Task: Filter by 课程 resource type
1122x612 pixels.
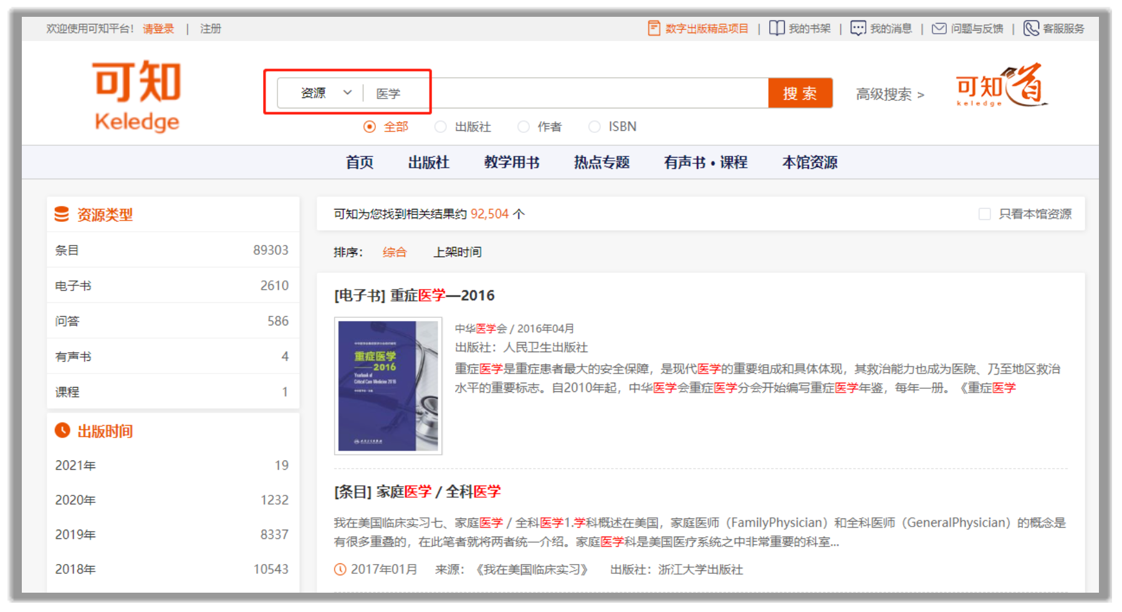Action: click(x=172, y=391)
